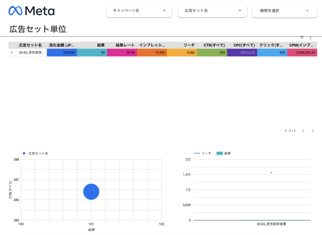Select the 30-65_男性経営 table row name
Image resolution: width=322 pixels, height=235 pixels.
pyautogui.click(x=31, y=53)
